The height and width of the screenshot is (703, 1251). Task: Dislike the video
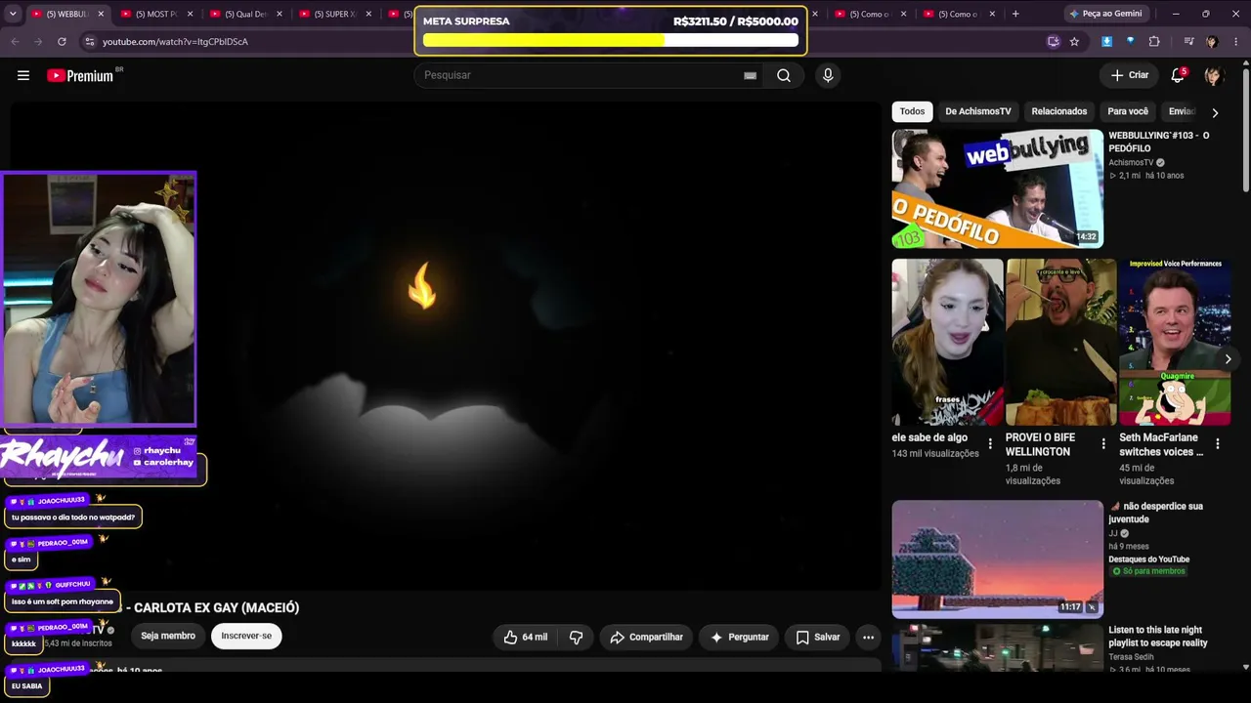tap(576, 638)
